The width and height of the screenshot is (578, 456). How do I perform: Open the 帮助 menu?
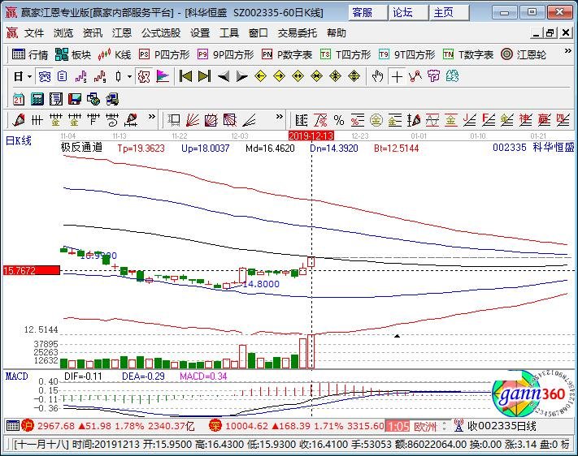tap(337, 33)
